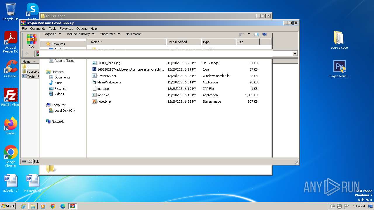Click the WinRAR status bar key icon
Screen dimensions: 374x210
pos(30,162)
